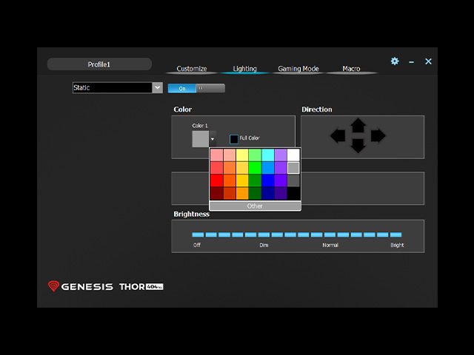
Task: Select the right direction arrow
Action: tap(378, 135)
